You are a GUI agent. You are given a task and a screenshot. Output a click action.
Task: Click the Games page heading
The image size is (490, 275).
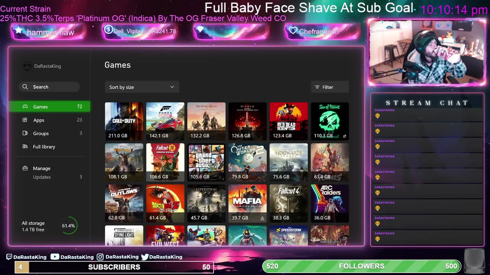[x=118, y=65]
